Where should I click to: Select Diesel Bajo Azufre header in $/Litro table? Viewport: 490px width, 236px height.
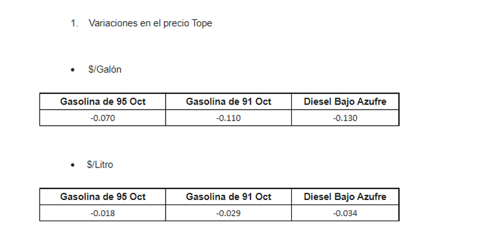pos(345,197)
